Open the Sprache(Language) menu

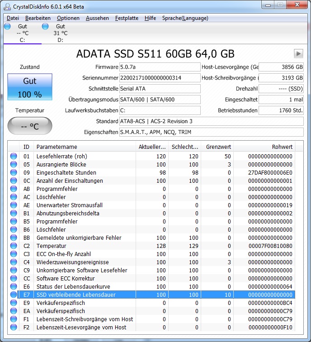click(x=185, y=18)
